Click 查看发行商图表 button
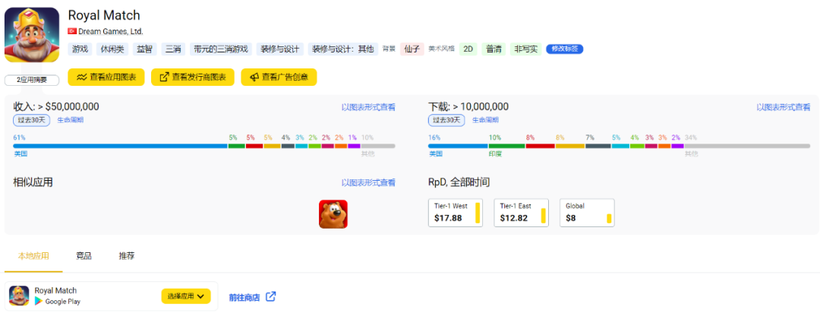Viewport: 820px width, 313px height. click(x=192, y=77)
